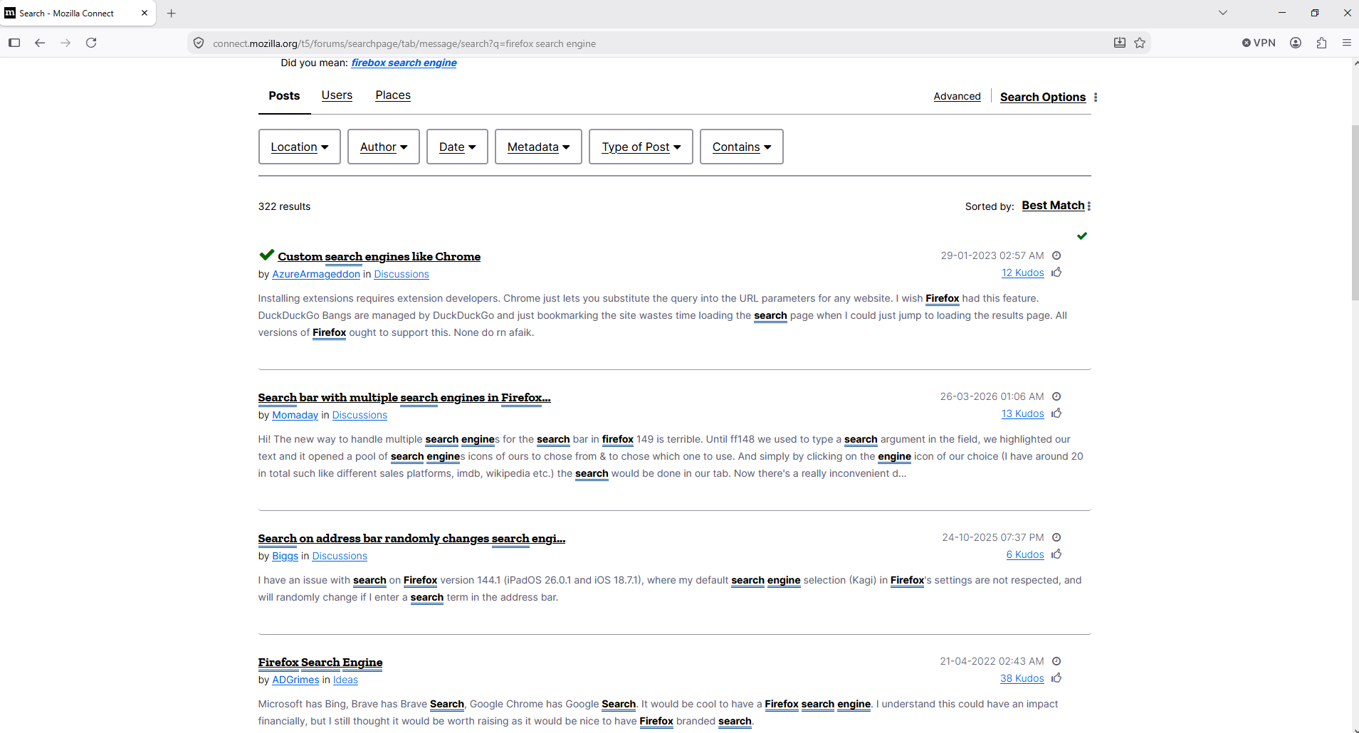The height and width of the screenshot is (733, 1359).
Task: Open a new browser tab
Action: pos(172,13)
